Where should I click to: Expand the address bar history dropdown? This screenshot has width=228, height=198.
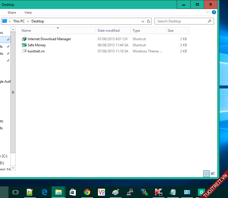click(143, 21)
